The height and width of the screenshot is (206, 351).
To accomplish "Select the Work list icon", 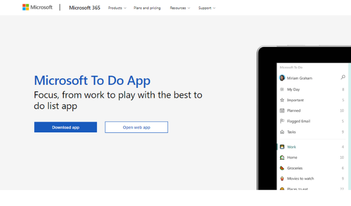I will 282,147.
